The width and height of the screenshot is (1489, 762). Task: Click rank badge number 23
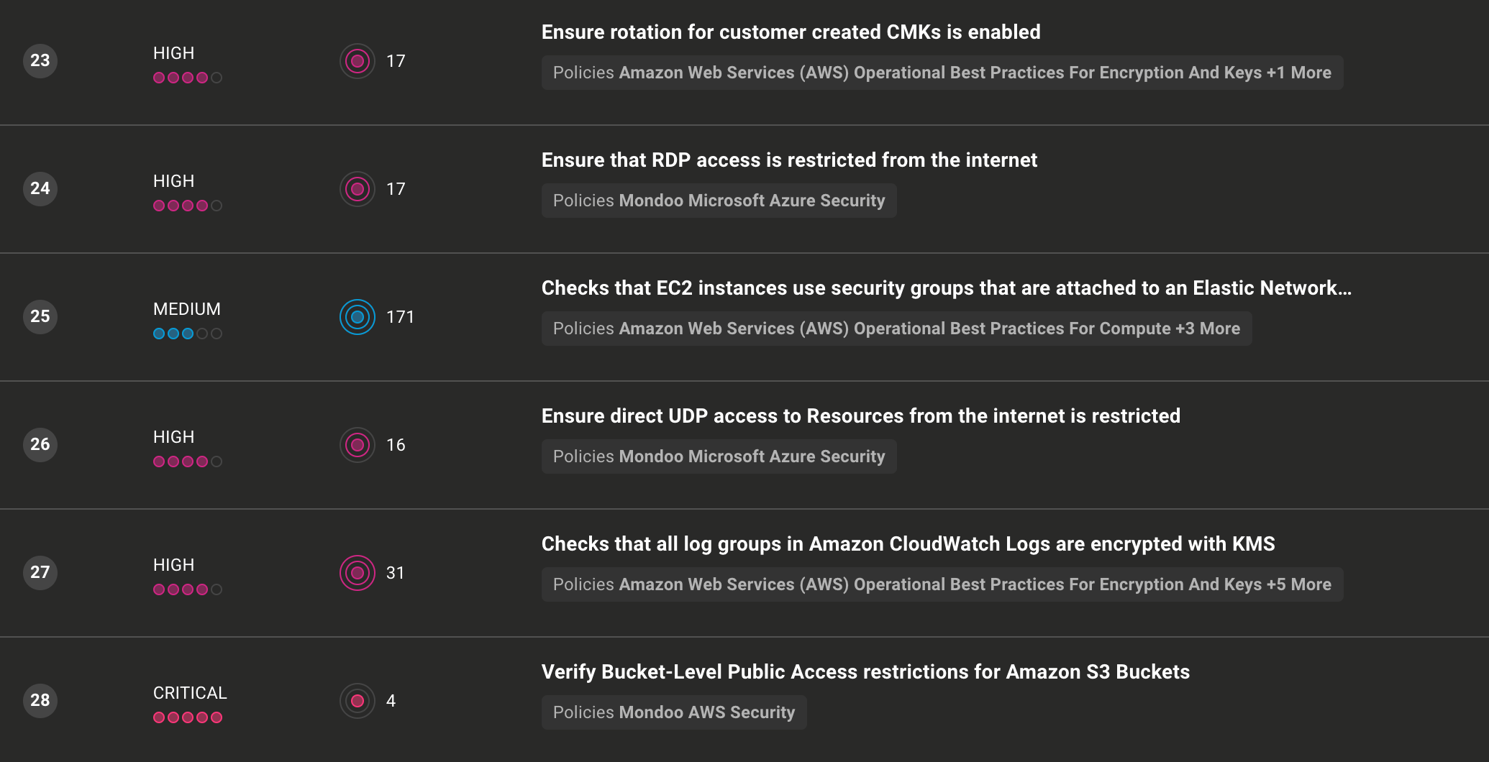pyautogui.click(x=40, y=61)
